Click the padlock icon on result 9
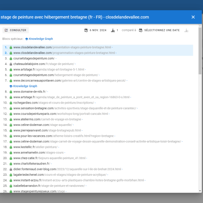 [x=11, y=97]
